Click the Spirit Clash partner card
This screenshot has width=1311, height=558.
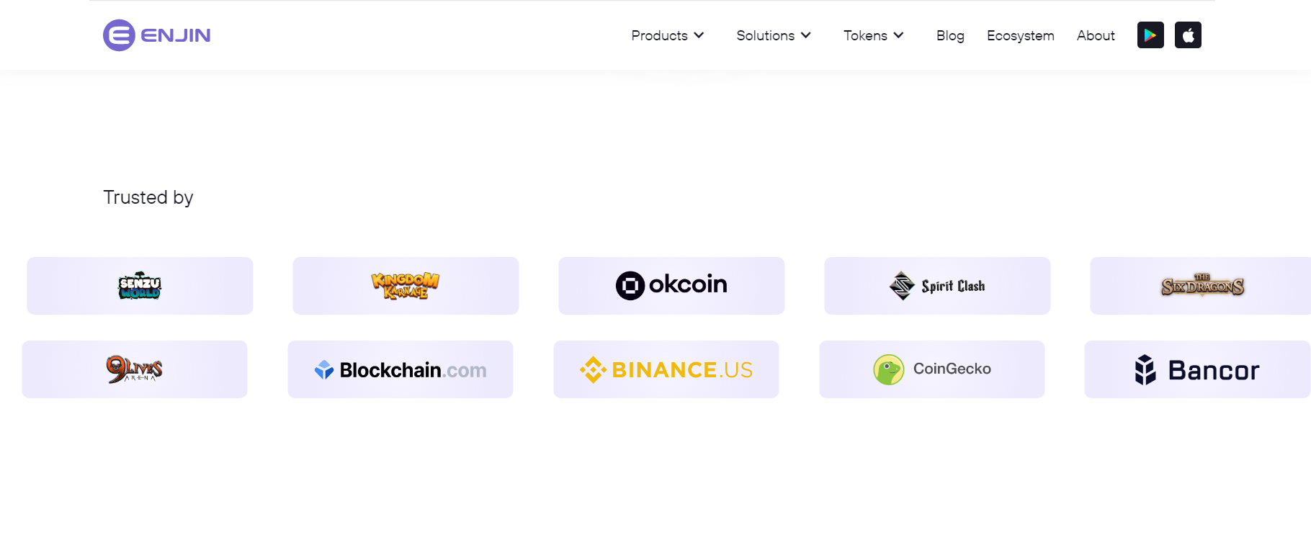[x=936, y=285]
